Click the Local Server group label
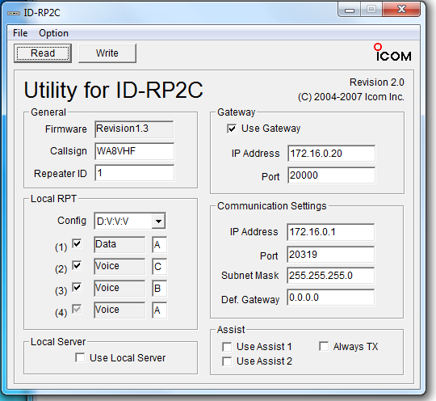The width and height of the screenshot is (436, 401). click(x=58, y=342)
